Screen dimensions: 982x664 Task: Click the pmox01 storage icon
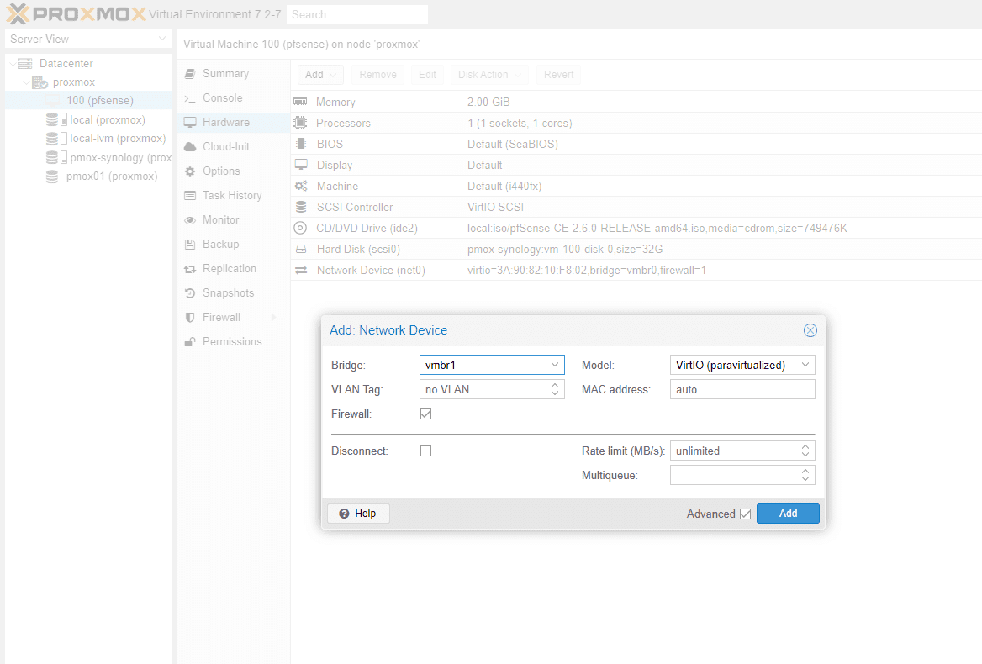click(52, 176)
